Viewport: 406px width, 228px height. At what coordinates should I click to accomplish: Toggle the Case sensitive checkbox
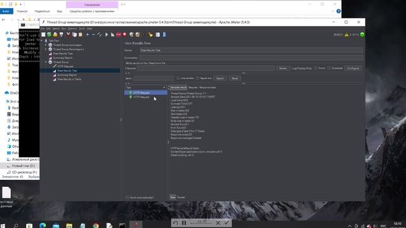coord(178,78)
